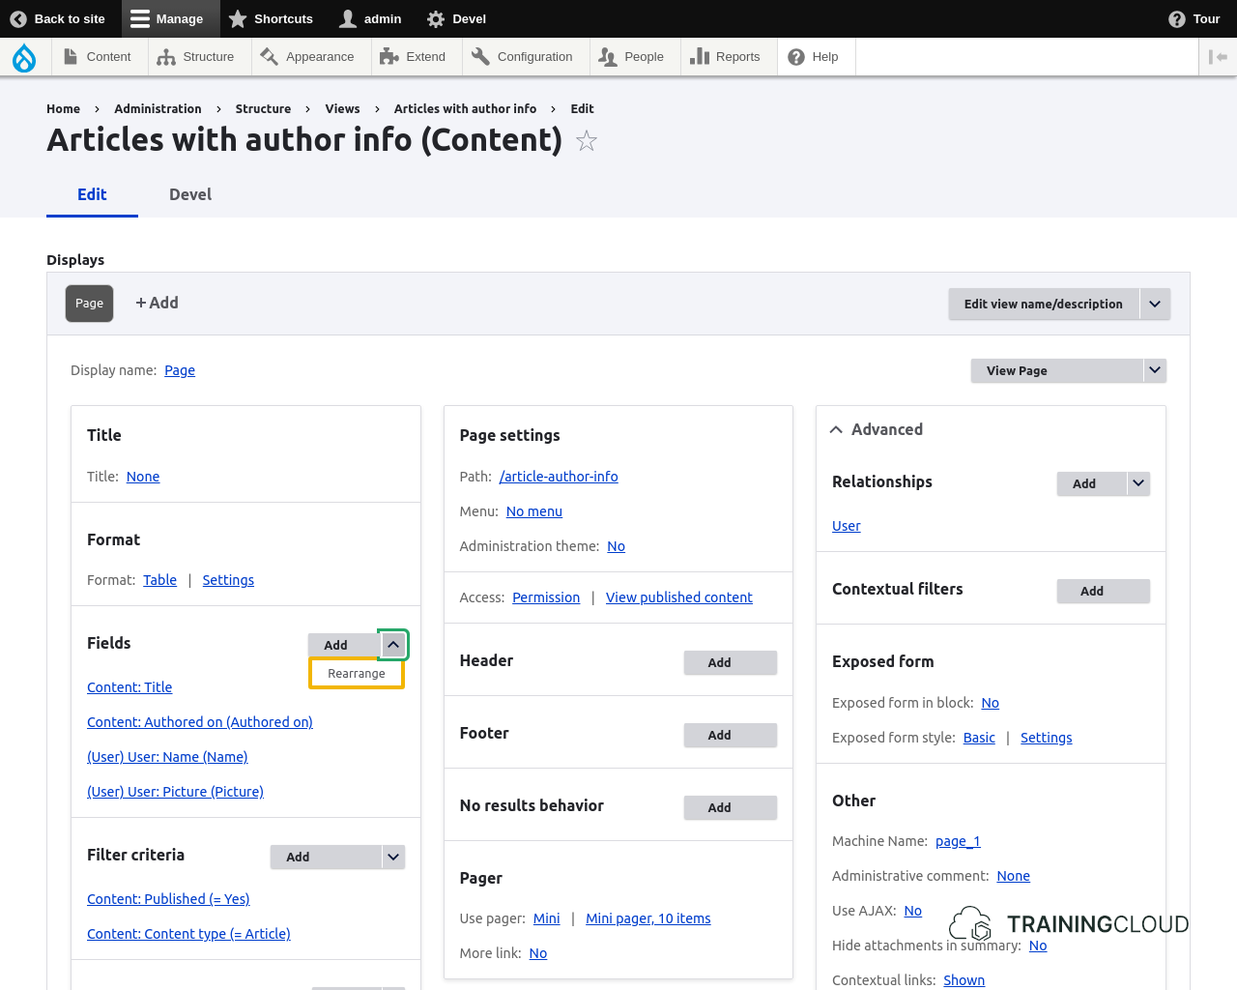
Task: Click Add for Contextual filters
Action: 1104,591
